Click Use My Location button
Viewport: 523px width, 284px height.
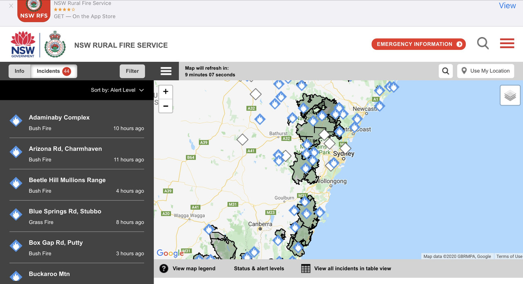(485, 71)
